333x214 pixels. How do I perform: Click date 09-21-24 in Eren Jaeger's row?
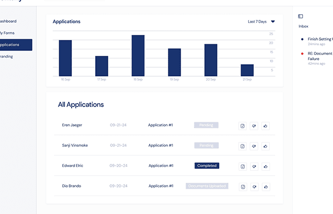coord(118,125)
